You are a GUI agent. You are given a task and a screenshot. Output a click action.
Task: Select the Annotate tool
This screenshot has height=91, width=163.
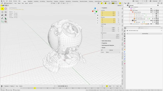pyautogui.click(x=2, y=18)
